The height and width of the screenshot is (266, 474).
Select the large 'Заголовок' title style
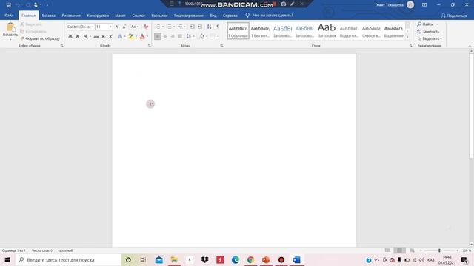coord(327,31)
